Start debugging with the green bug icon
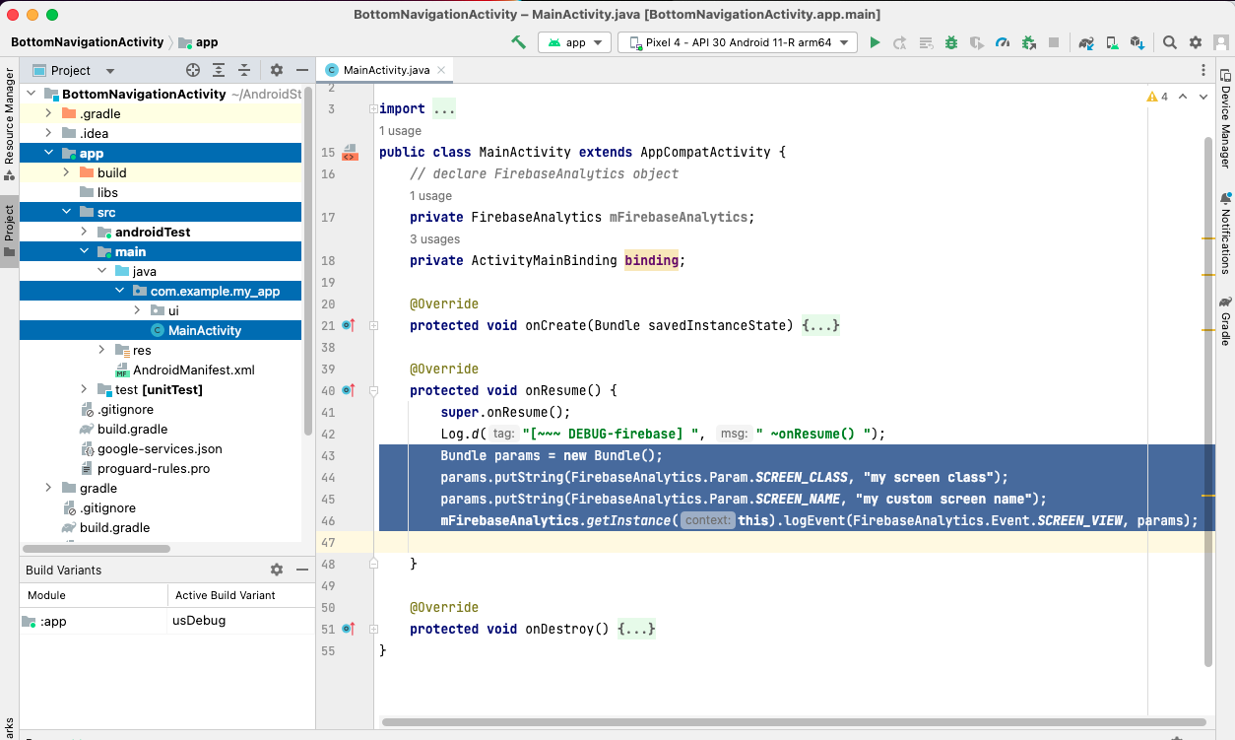This screenshot has width=1235, height=740. tap(951, 42)
